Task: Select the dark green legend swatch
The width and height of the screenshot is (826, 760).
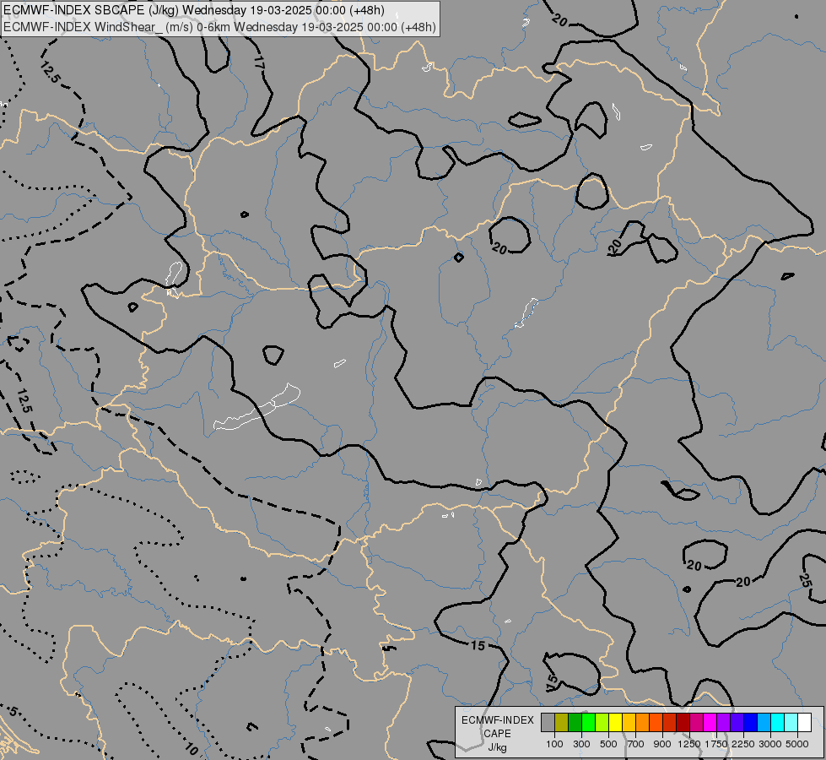Action: 575,723
